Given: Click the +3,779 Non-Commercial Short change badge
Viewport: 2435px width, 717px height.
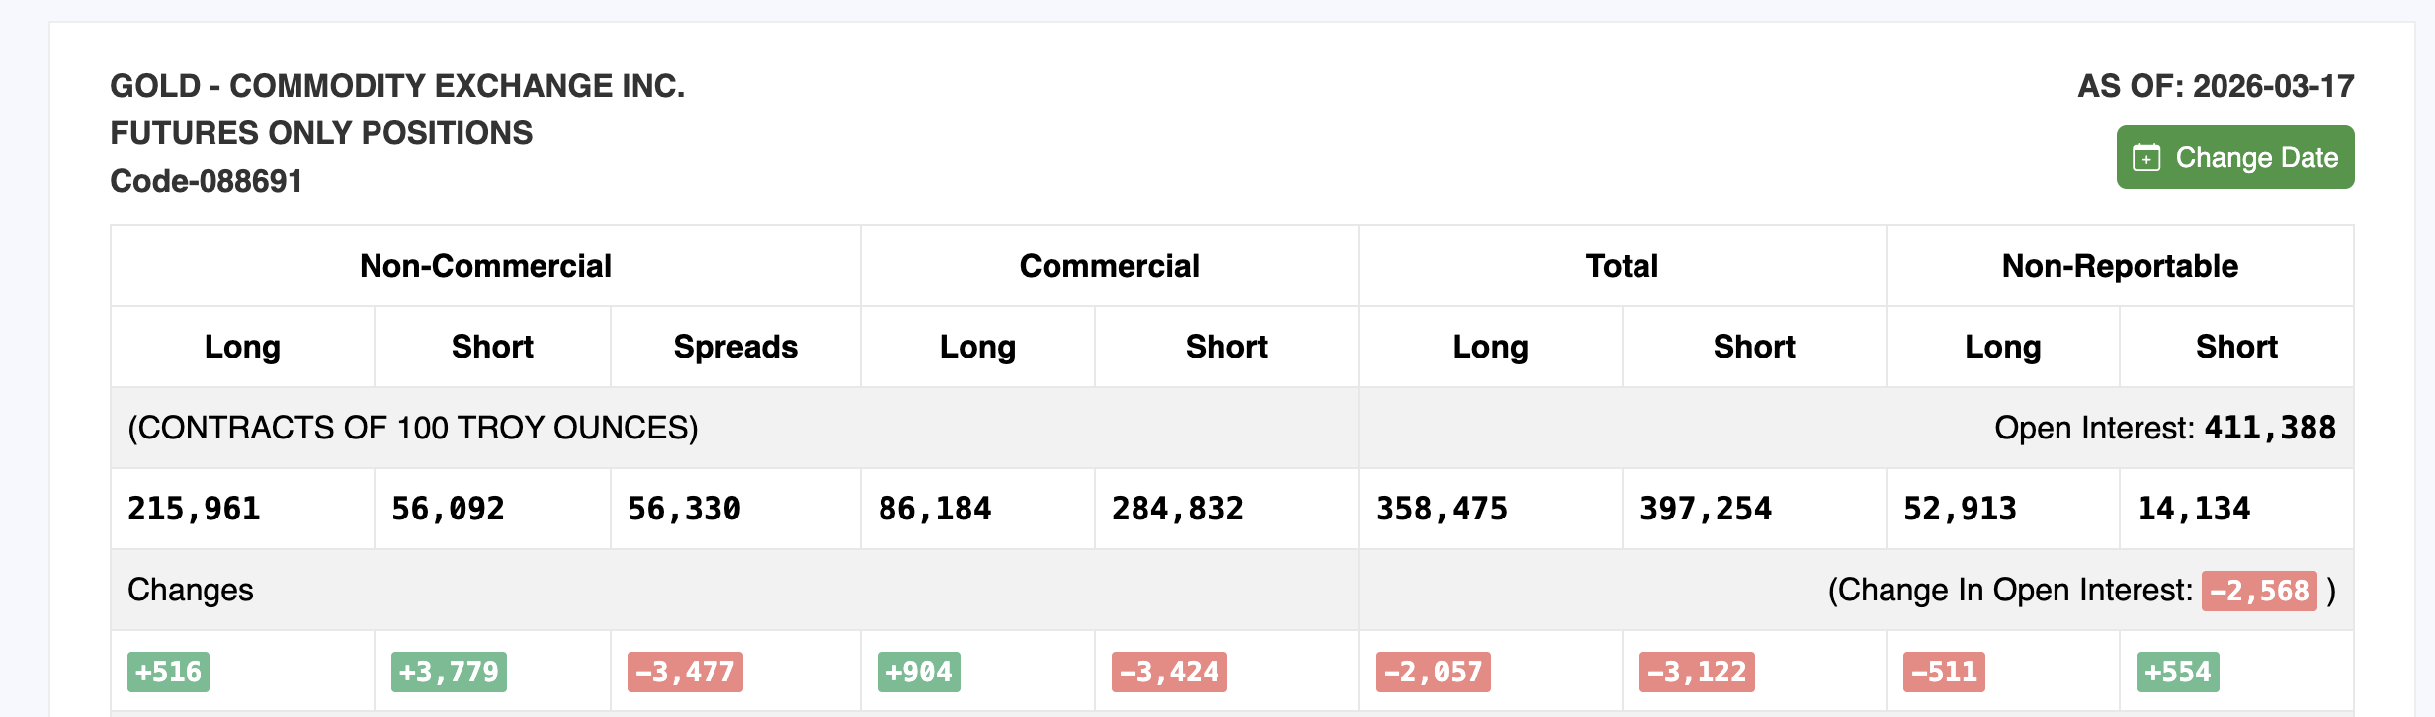Looking at the screenshot, I should tap(447, 672).
